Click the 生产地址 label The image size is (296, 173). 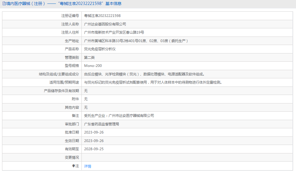pyautogui.click(x=72, y=41)
